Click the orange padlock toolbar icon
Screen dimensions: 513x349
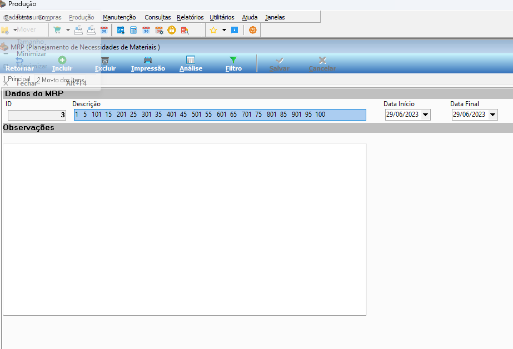tap(171, 30)
